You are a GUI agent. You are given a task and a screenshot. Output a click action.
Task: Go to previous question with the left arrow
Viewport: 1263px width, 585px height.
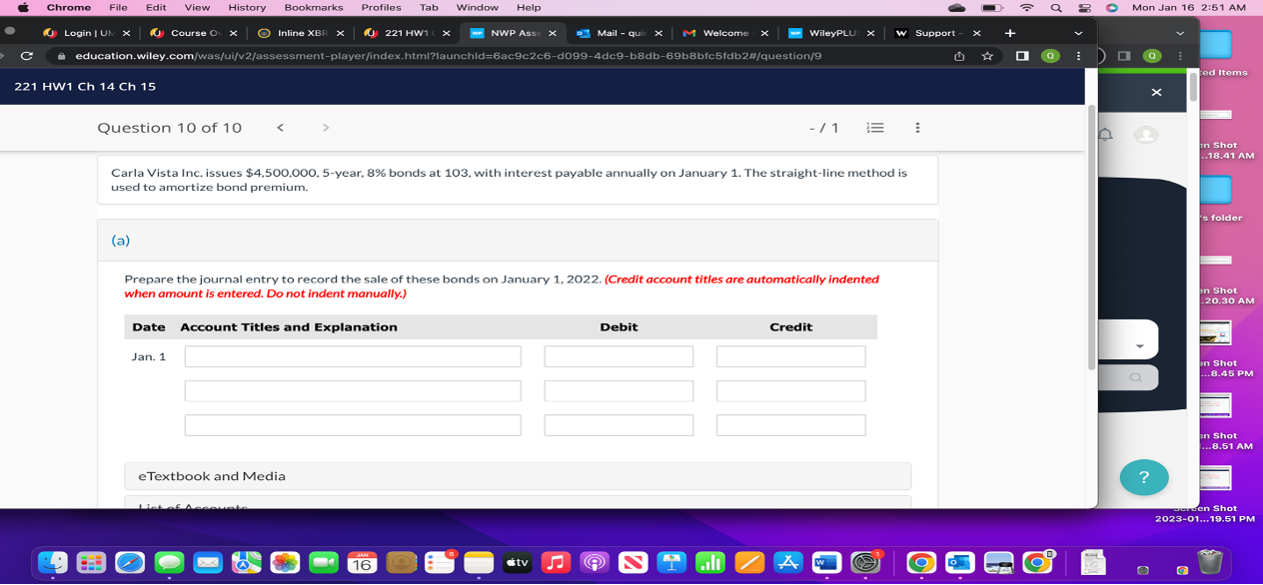pos(280,127)
